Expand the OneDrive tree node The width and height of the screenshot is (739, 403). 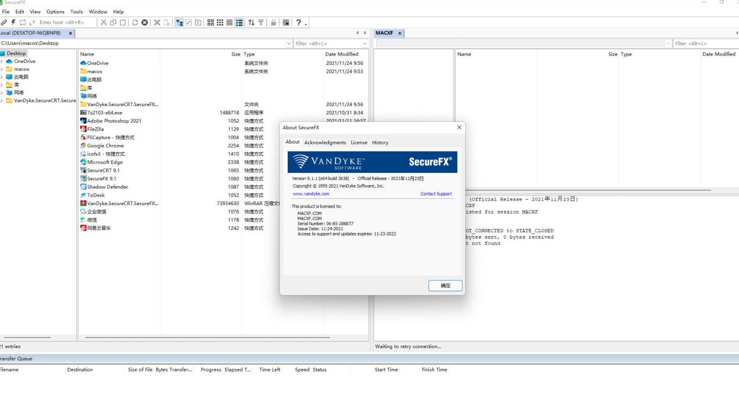tap(2, 61)
